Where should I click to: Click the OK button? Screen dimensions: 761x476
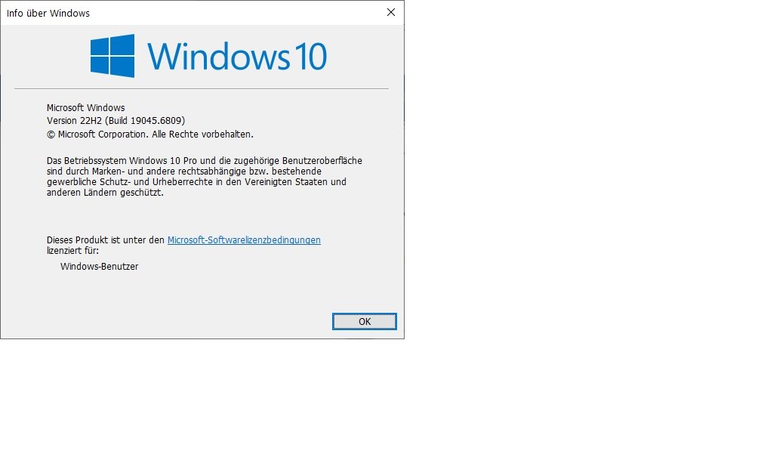[365, 322]
